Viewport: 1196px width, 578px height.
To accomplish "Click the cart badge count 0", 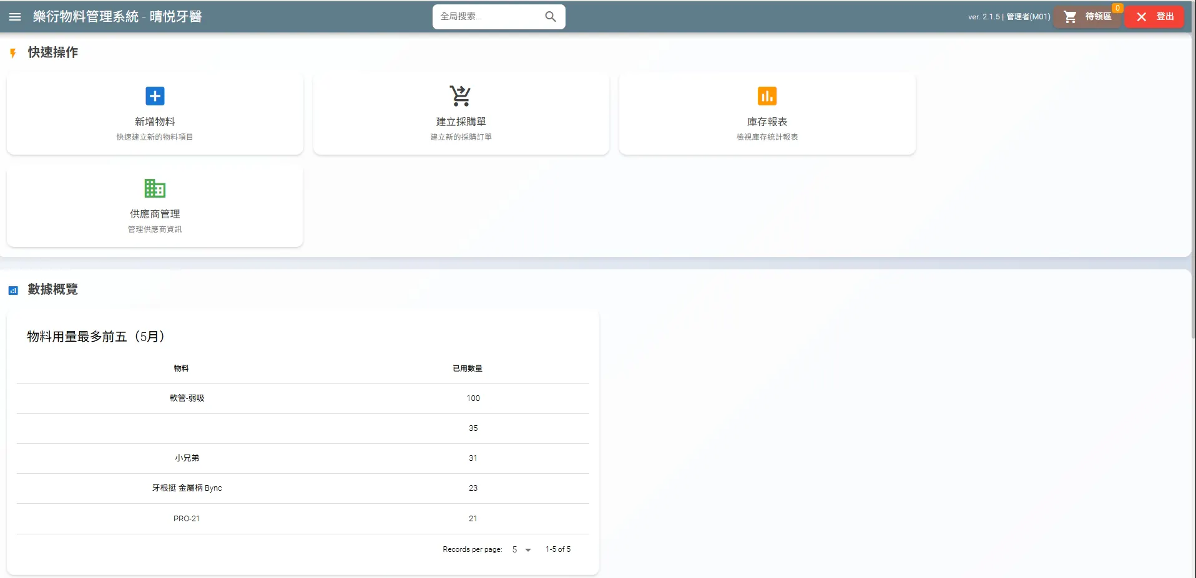I will [x=1117, y=8].
